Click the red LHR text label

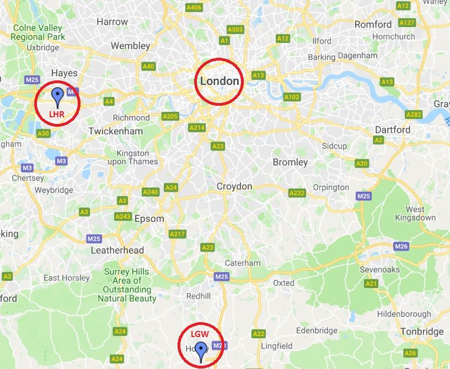click(57, 115)
